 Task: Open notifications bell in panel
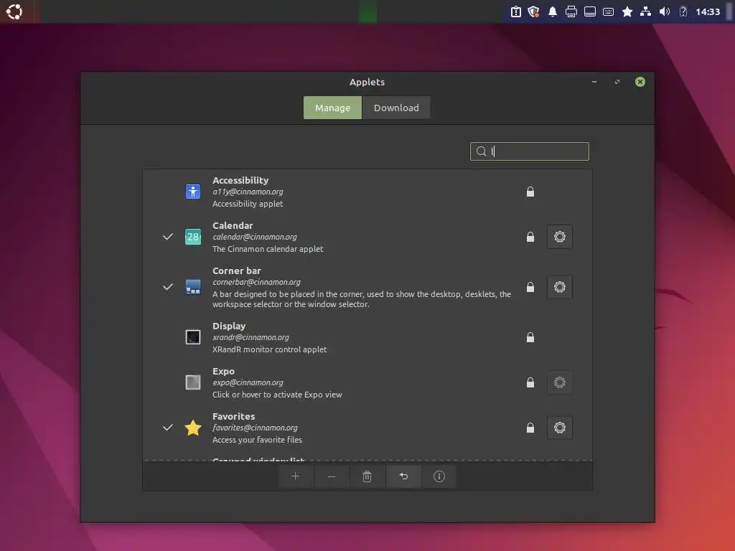[553, 11]
